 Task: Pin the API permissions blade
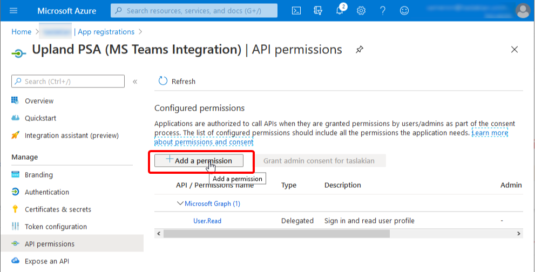[x=359, y=50]
